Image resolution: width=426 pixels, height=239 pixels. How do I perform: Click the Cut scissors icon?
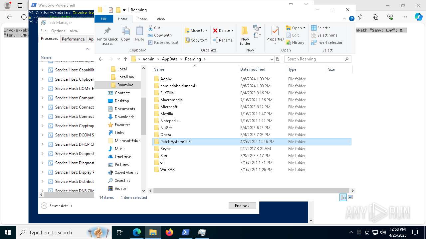coord(150,28)
